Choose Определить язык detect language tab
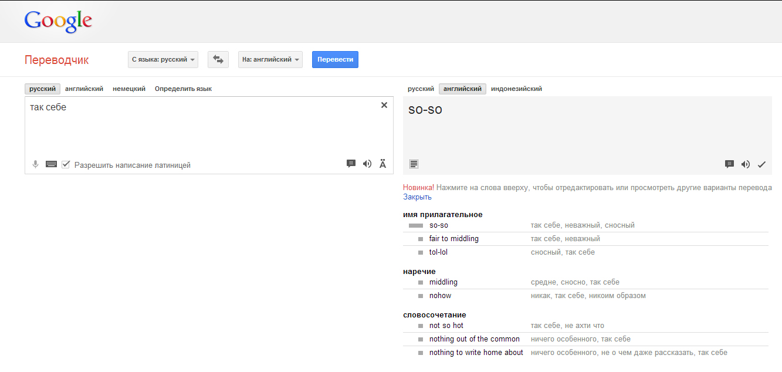 pyautogui.click(x=183, y=89)
